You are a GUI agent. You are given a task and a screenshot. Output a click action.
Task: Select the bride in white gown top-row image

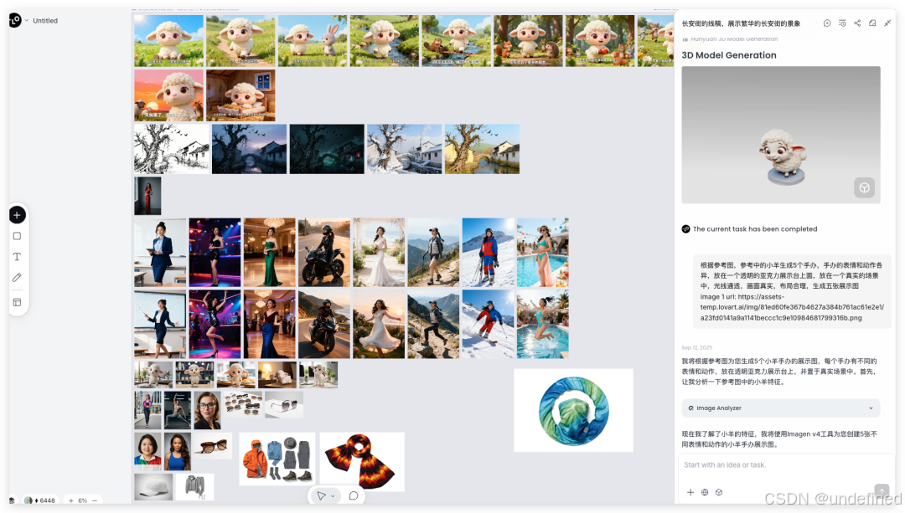click(x=379, y=253)
